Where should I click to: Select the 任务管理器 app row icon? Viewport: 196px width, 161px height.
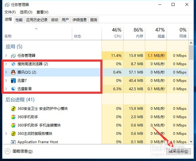tap(13, 56)
